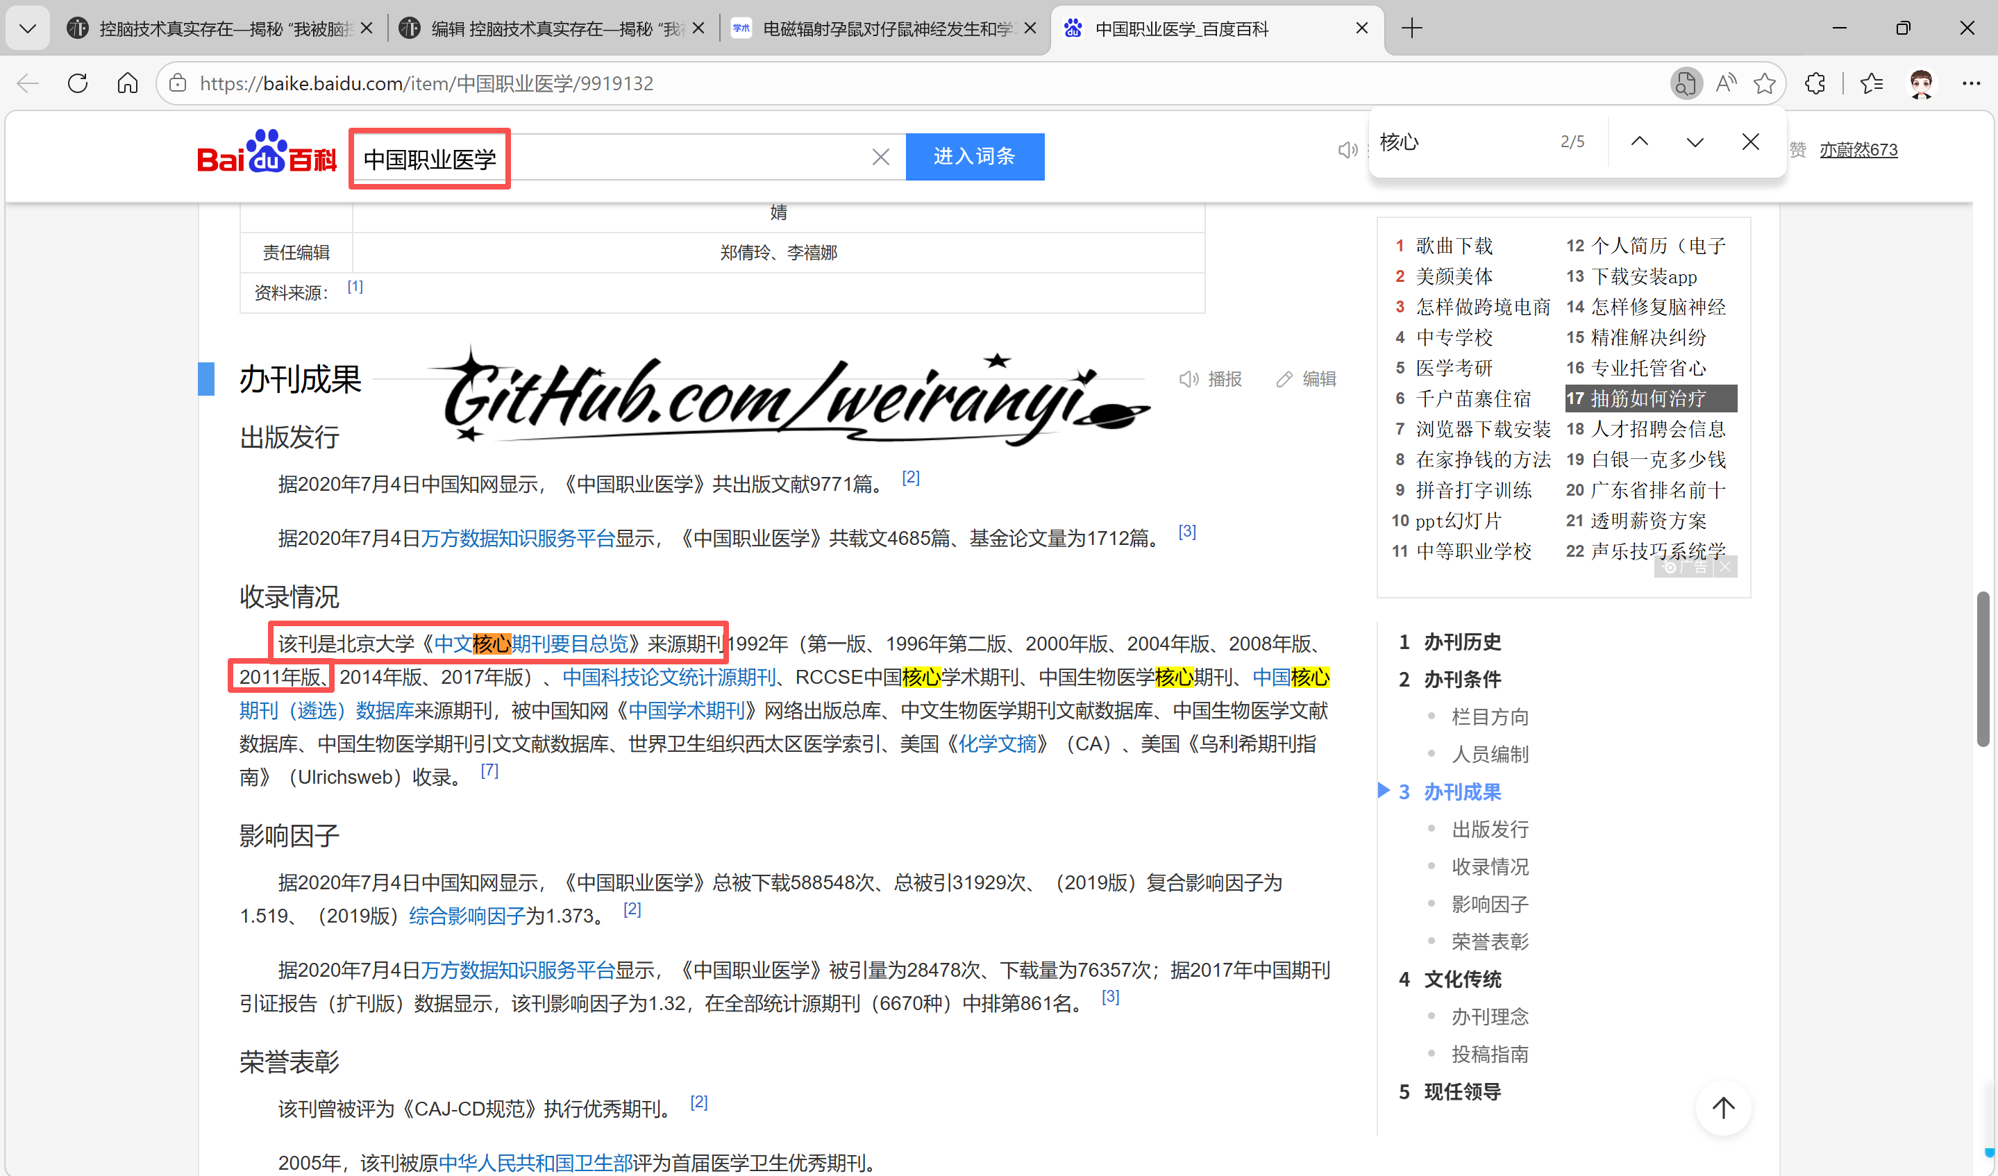This screenshot has width=1998, height=1176.
Task: Click the 进入词条 button
Action: [975, 156]
